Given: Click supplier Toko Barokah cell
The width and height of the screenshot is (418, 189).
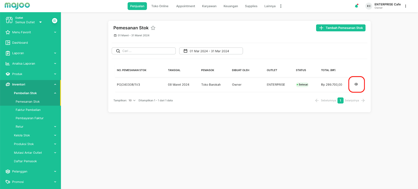Looking at the screenshot, I should pos(211,85).
